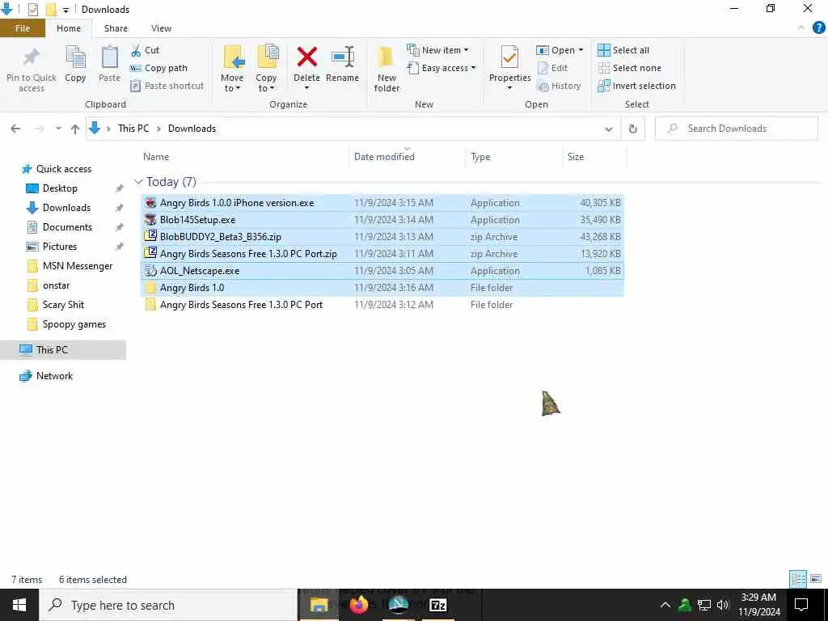828x621 pixels.
Task: Open the Move to menu
Action: point(232,70)
